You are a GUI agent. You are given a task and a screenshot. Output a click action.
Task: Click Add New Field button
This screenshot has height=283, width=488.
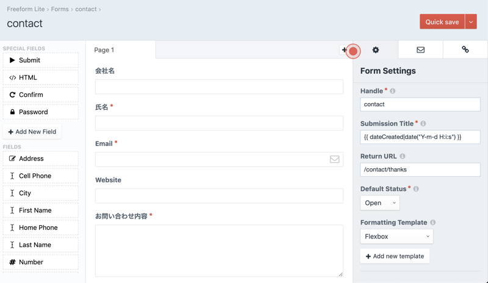[32, 132]
